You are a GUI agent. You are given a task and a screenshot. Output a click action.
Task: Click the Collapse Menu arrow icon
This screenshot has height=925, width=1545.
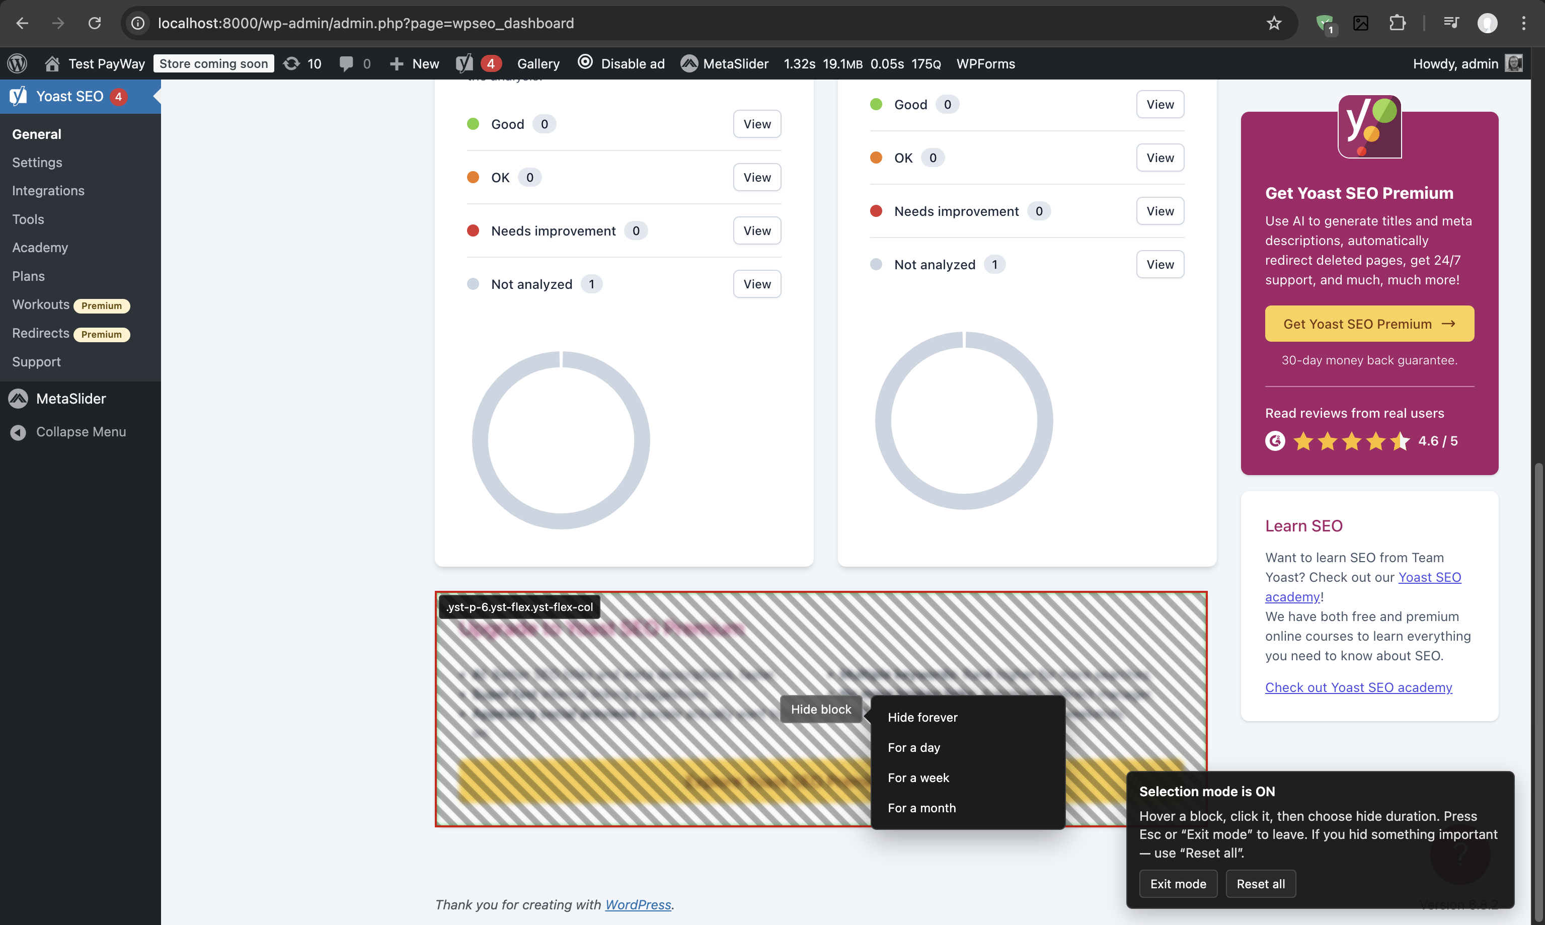tap(18, 432)
